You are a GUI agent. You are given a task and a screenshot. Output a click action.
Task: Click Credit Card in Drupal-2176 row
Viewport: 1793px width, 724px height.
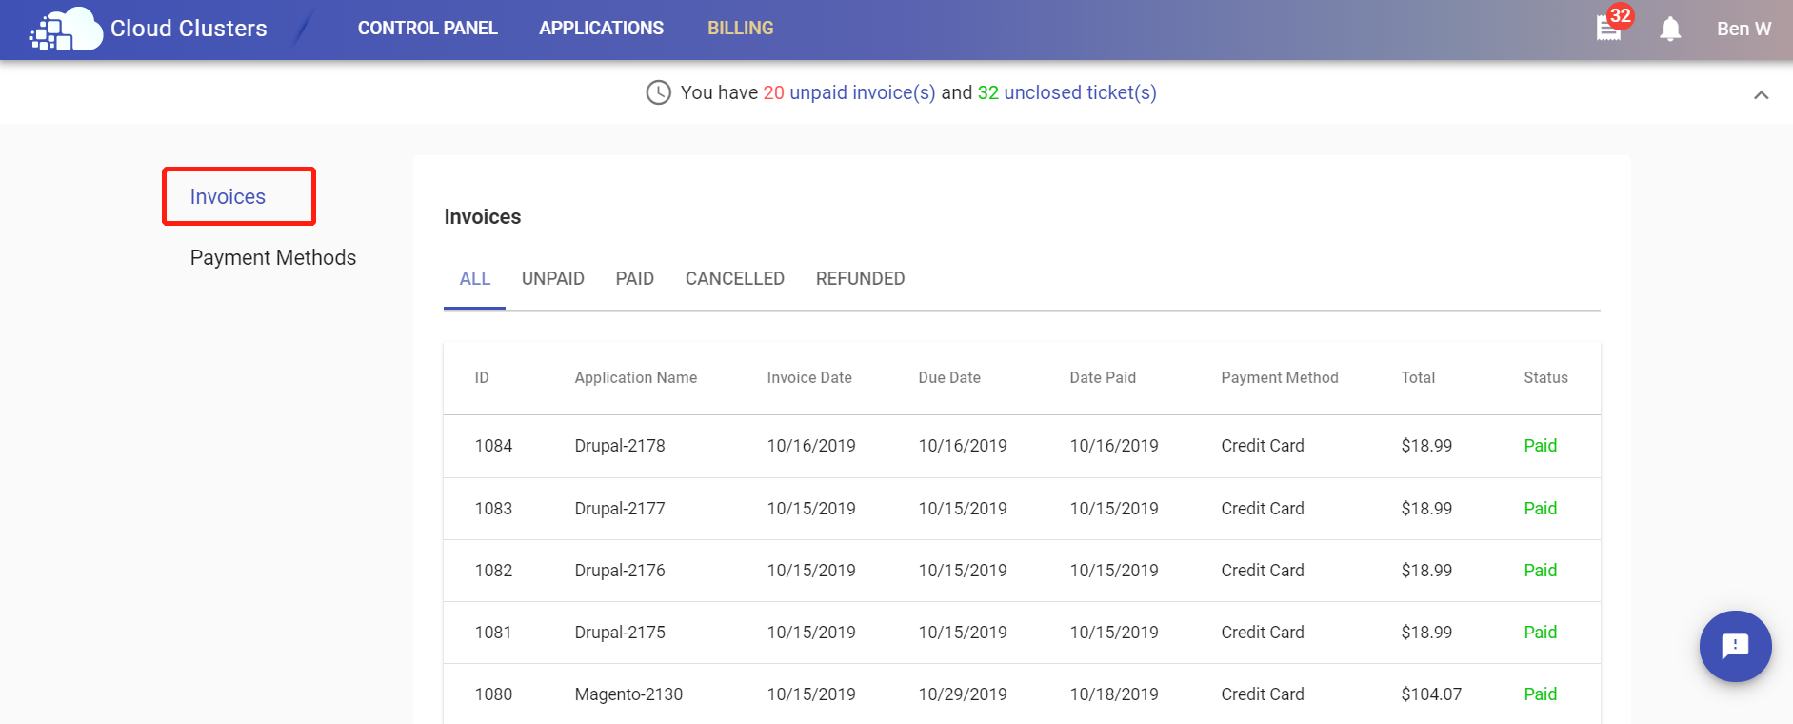pos(1263,571)
